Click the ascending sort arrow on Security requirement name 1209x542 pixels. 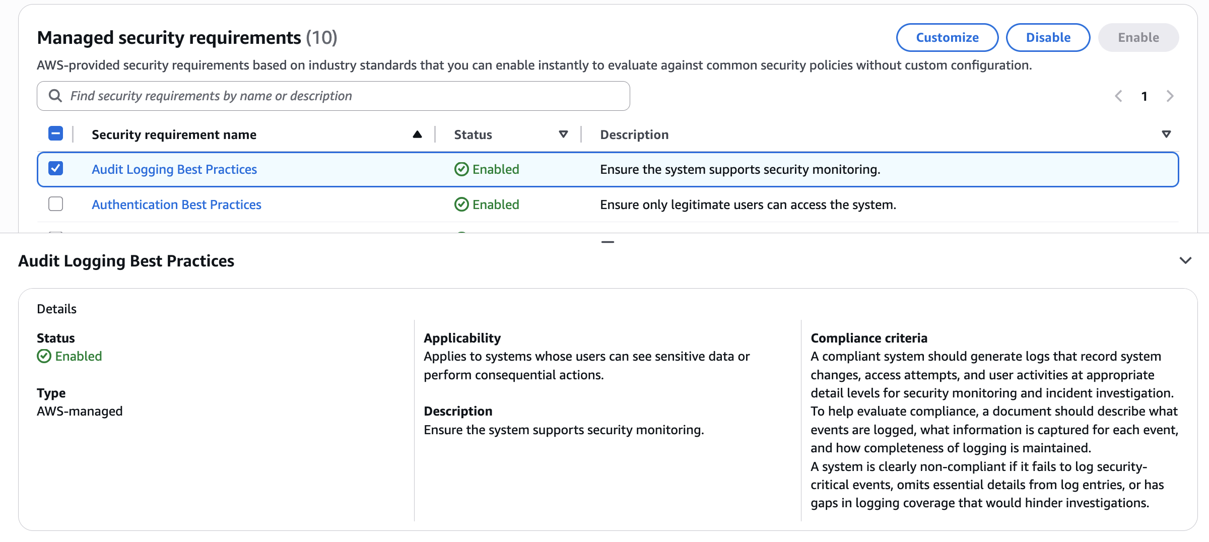[417, 134]
